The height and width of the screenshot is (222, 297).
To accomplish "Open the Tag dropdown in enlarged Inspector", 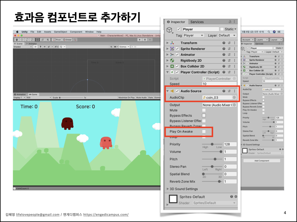I will tap(193, 35).
